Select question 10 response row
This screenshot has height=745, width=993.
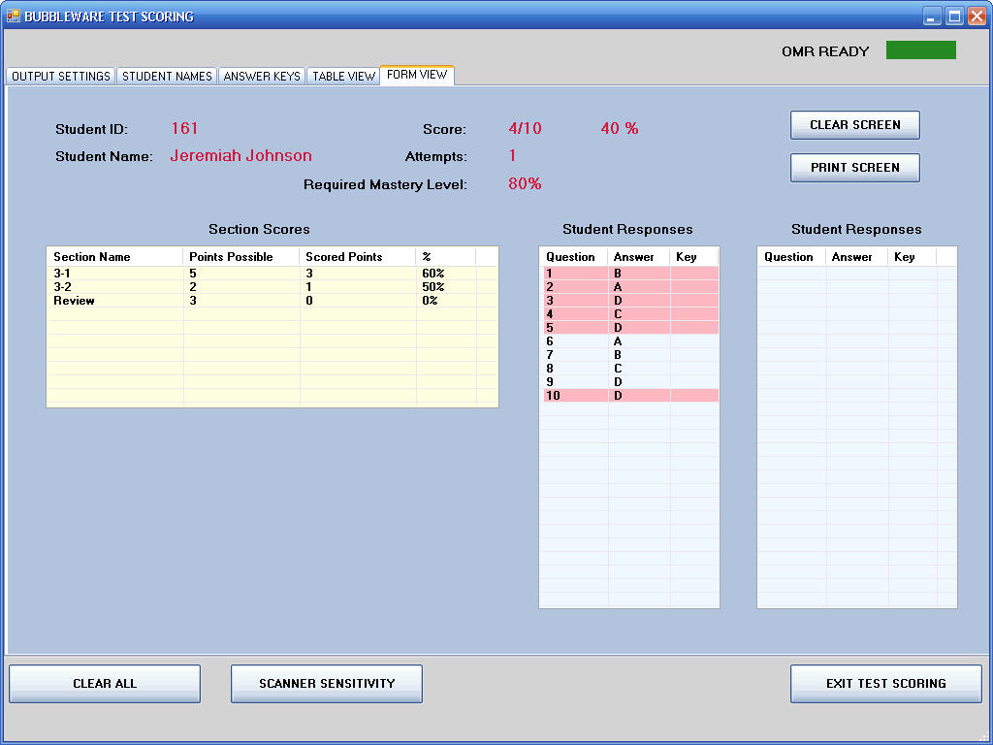pyautogui.click(x=630, y=396)
